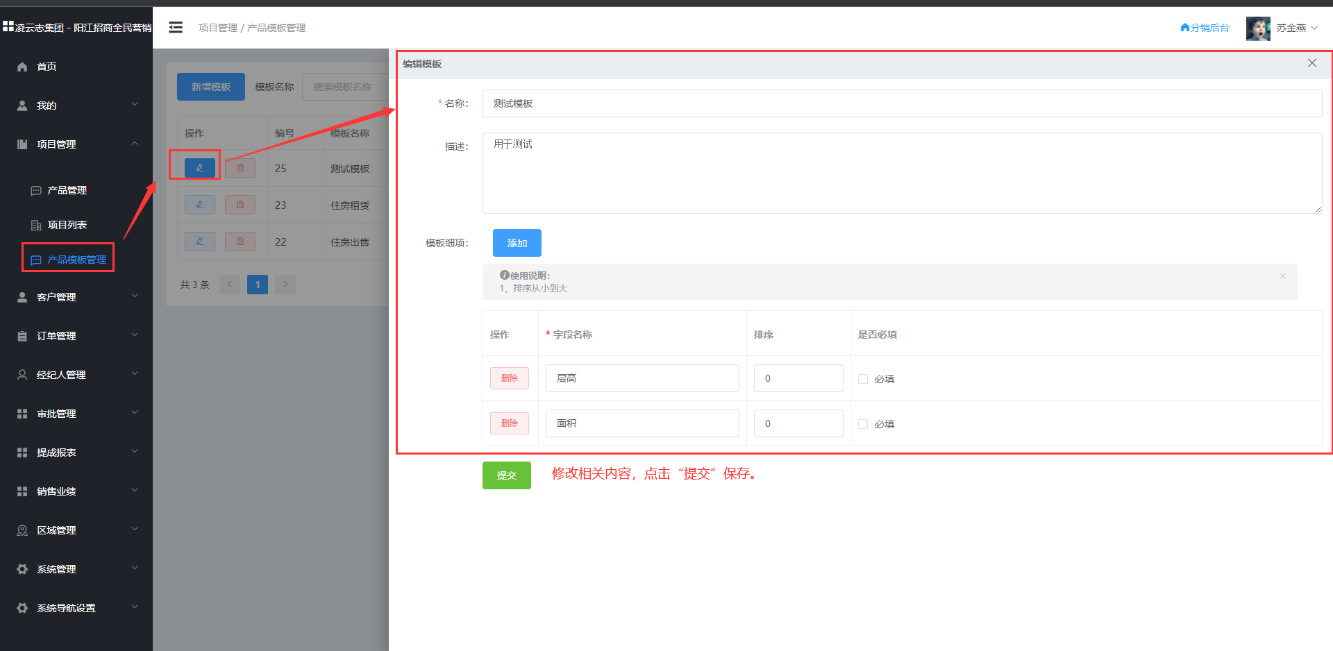The height and width of the screenshot is (651, 1333).
Task: Click the previous page arrow
Action: click(230, 285)
